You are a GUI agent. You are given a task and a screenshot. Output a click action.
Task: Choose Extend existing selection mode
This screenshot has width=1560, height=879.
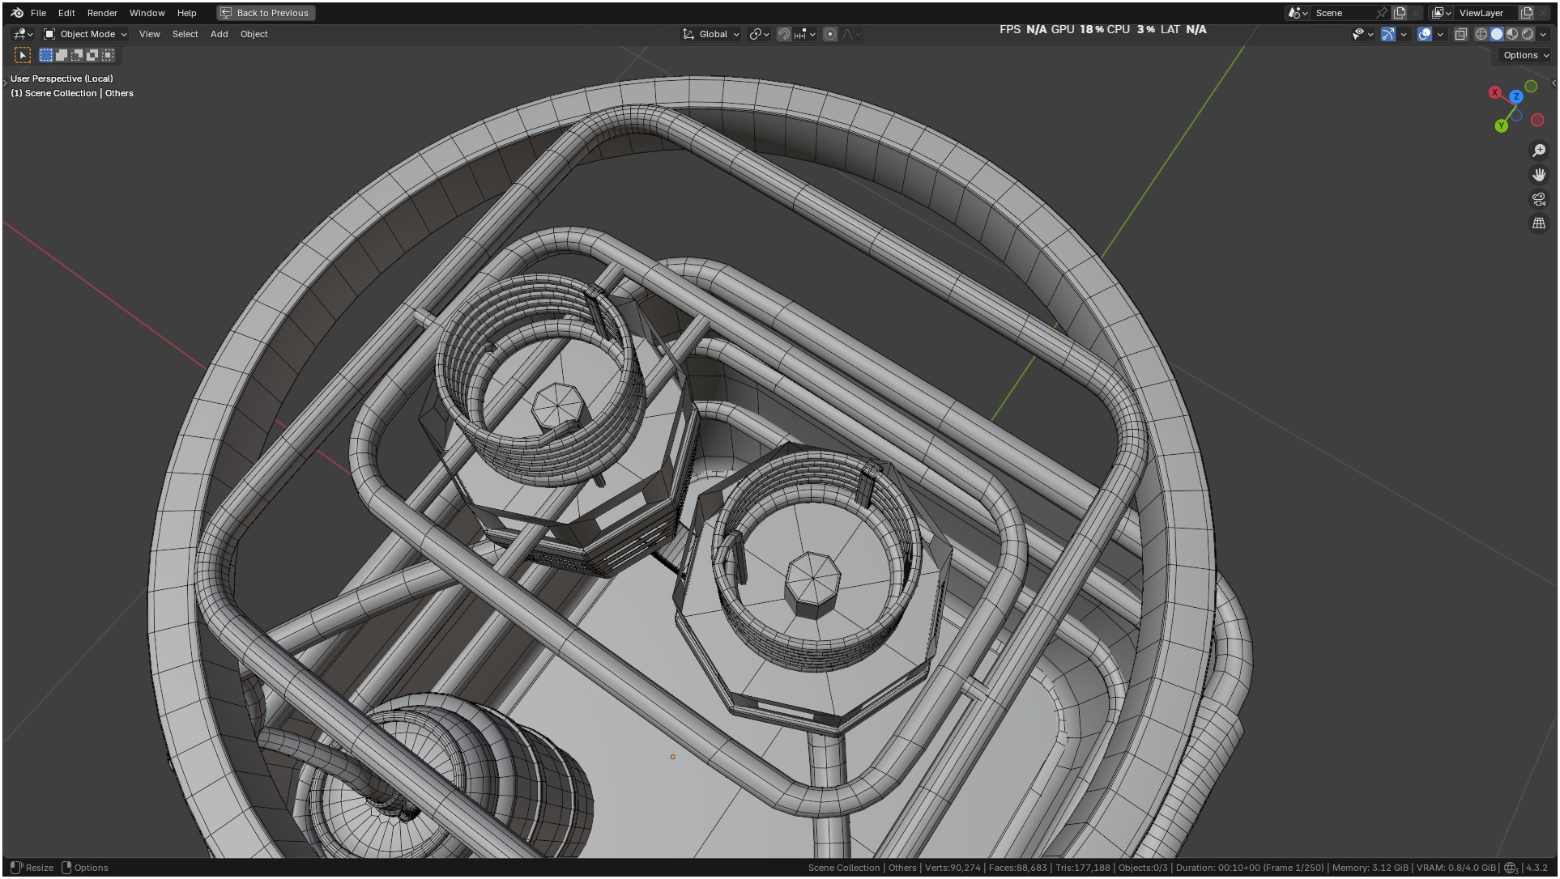pos(62,55)
